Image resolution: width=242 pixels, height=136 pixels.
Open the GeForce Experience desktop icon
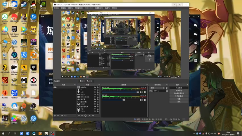[x=43, y=6]
